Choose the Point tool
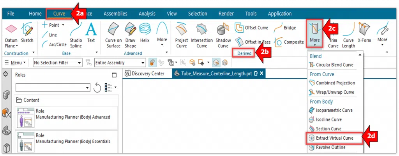The height and width of the screenshot is (156, 399). (51, 25)
